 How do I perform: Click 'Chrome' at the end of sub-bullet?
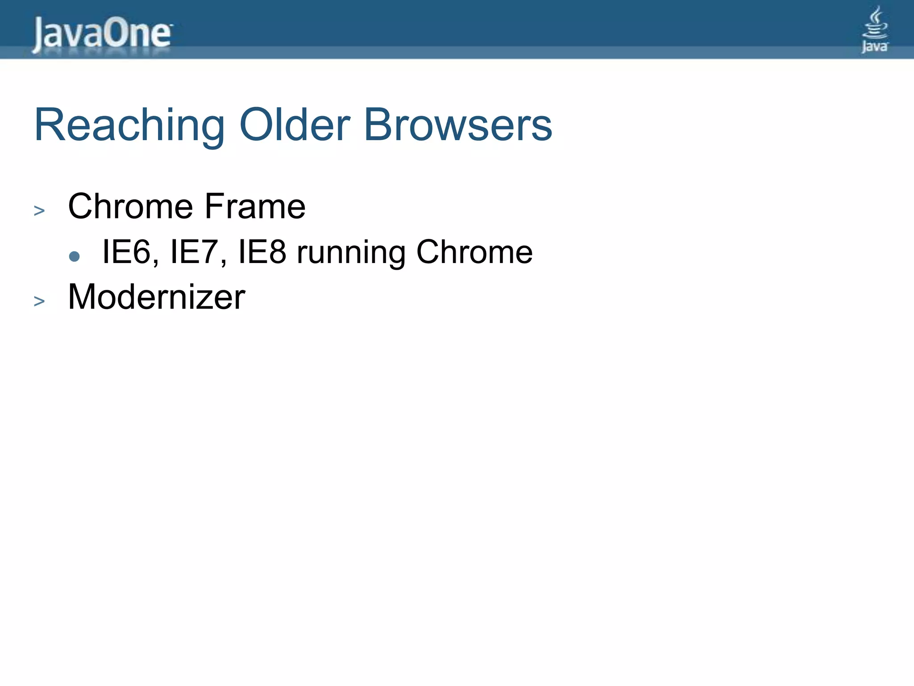[474, 252]
